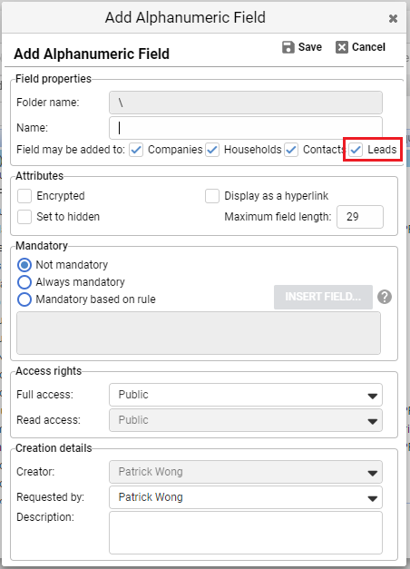Viewport: 410px width, 569px height.
Task: Close the Add Alphanumeric Field dialog
Action: pyautogui.click(x=393, y=18)
